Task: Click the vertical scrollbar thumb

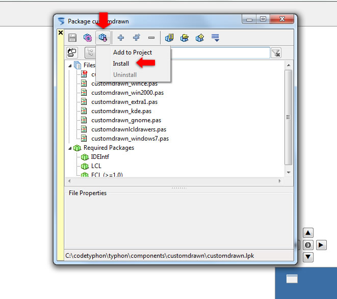Action: tap(289, 117)
